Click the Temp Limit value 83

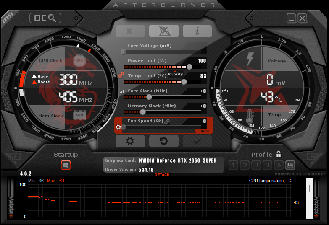click(203, 76)
